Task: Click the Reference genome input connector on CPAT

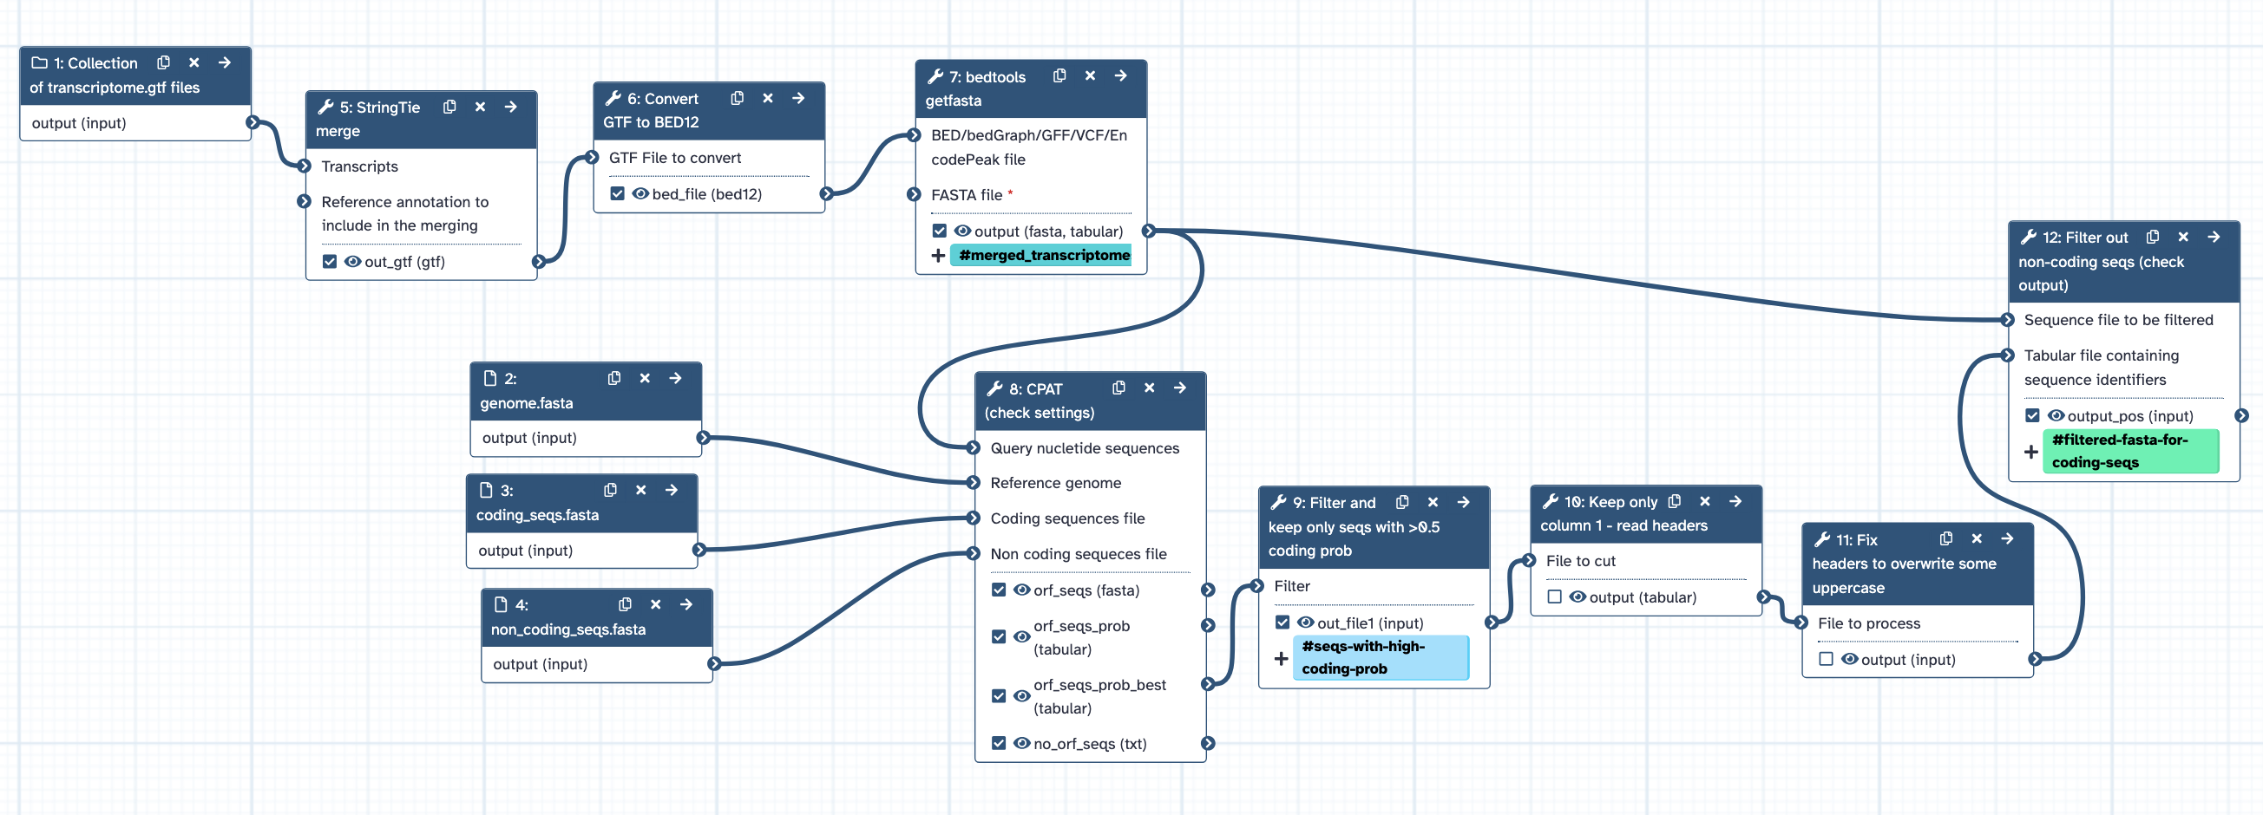Action: tap(974, 483)
